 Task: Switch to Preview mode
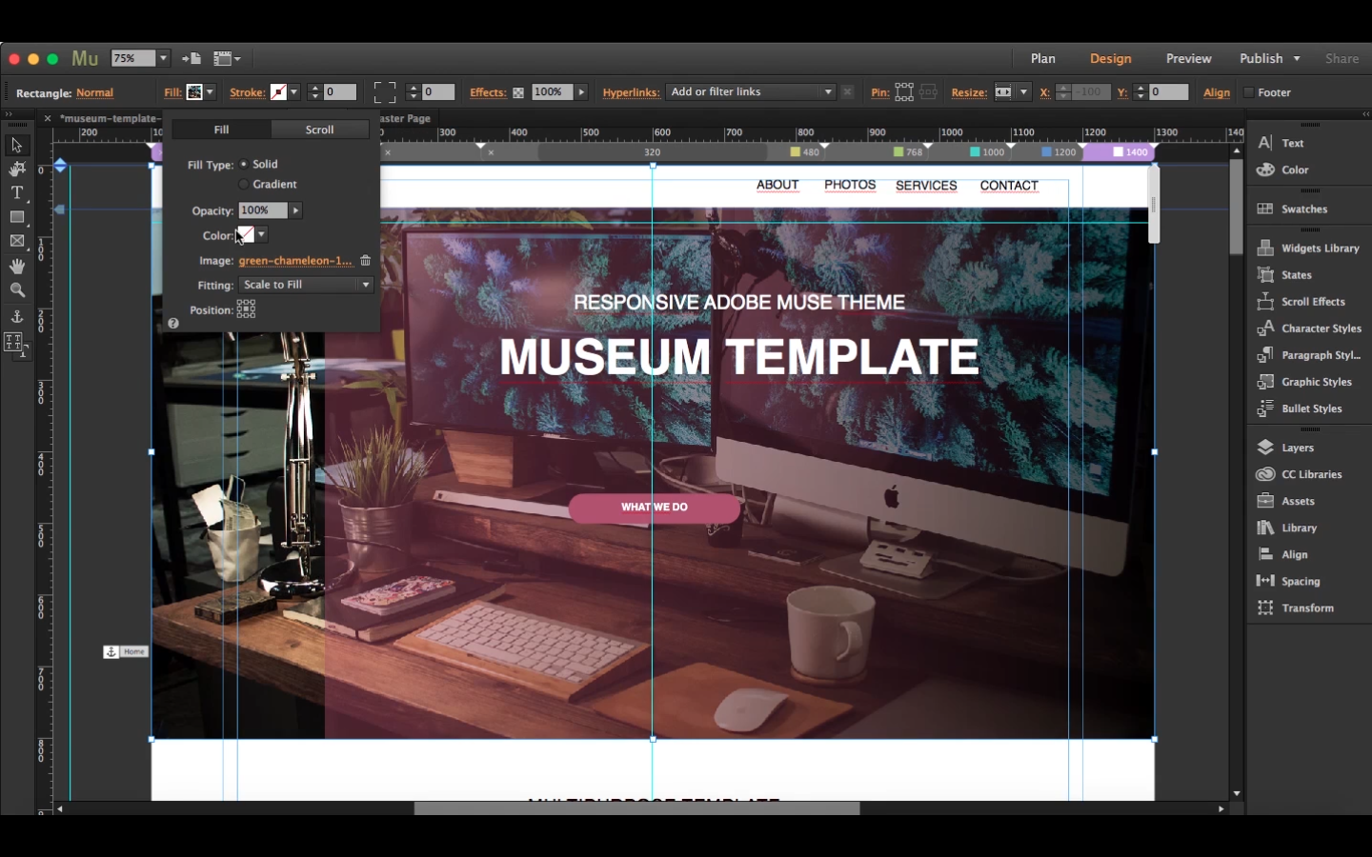(1188, 58)
